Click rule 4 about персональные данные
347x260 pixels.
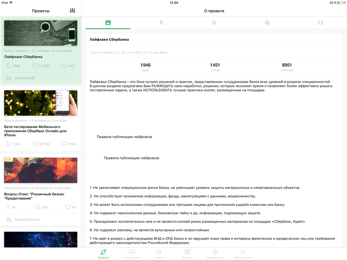point(175,213)
